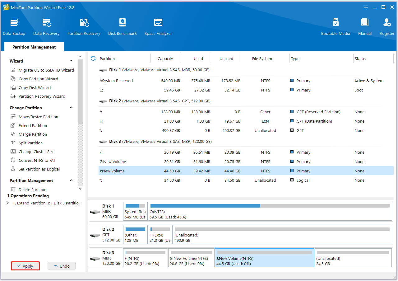The height and width of the screenshot is (281, 398).
Task: Choose Set Partition as Logical
Action: [35, 169]
